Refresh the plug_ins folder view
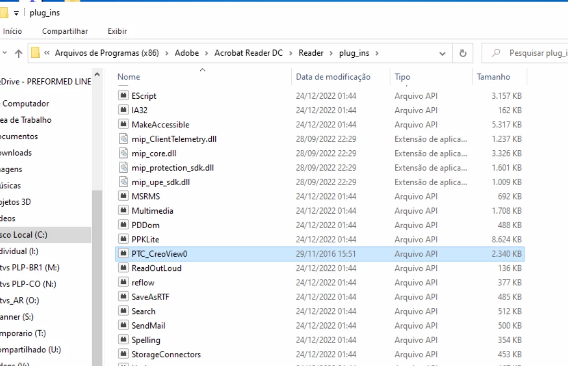The width and height of the screenshot is (568, 366). 462,53
